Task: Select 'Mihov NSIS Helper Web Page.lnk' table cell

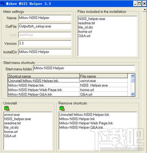Action: pyautogui.click(x=43, y=90)
